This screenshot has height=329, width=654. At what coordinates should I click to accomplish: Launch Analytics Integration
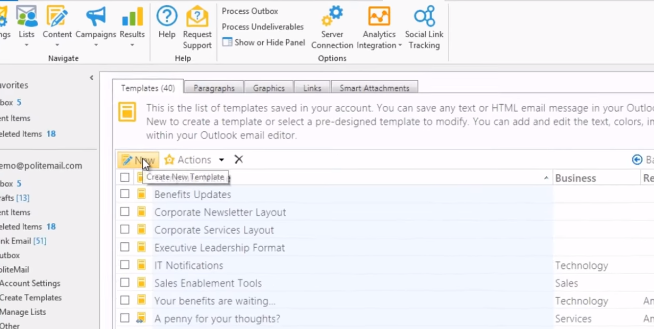coord(378,16)
